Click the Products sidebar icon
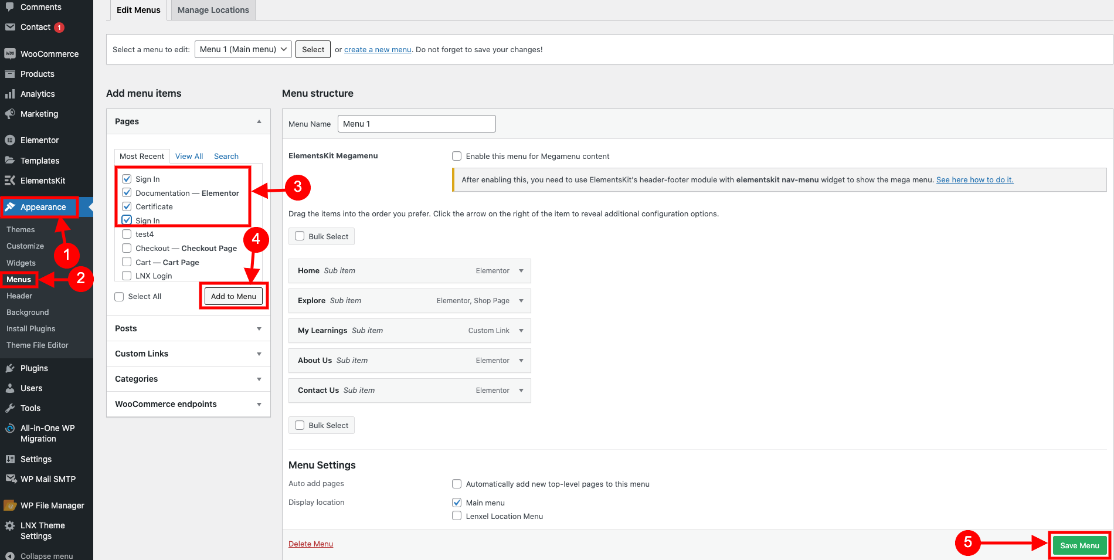 click(x=10, y=74)
